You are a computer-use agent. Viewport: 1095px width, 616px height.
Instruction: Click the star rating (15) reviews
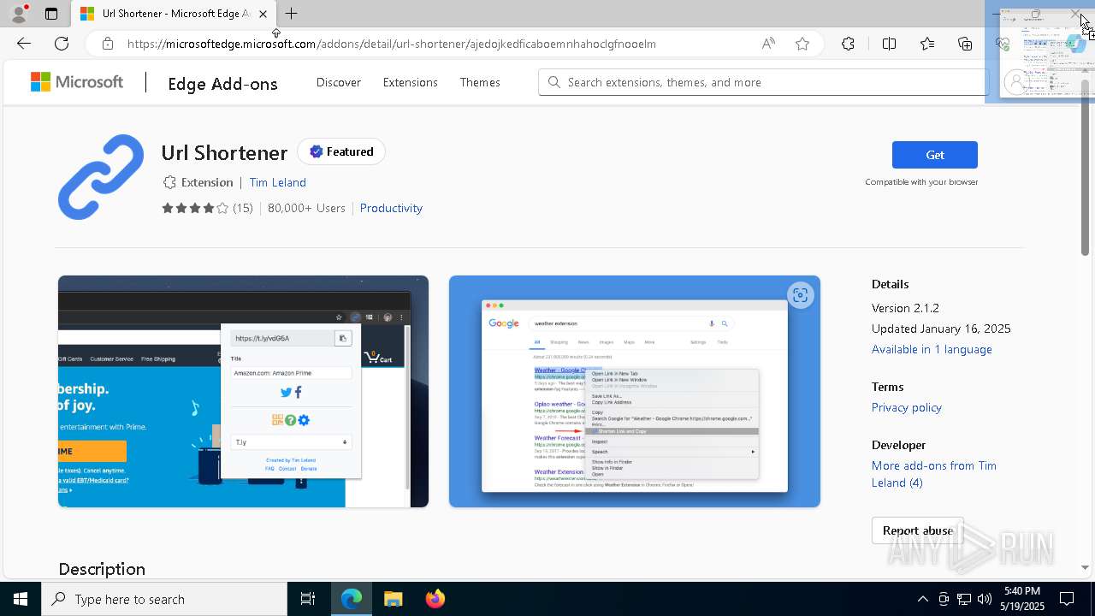pyautogui.click(x=207, y=208)
